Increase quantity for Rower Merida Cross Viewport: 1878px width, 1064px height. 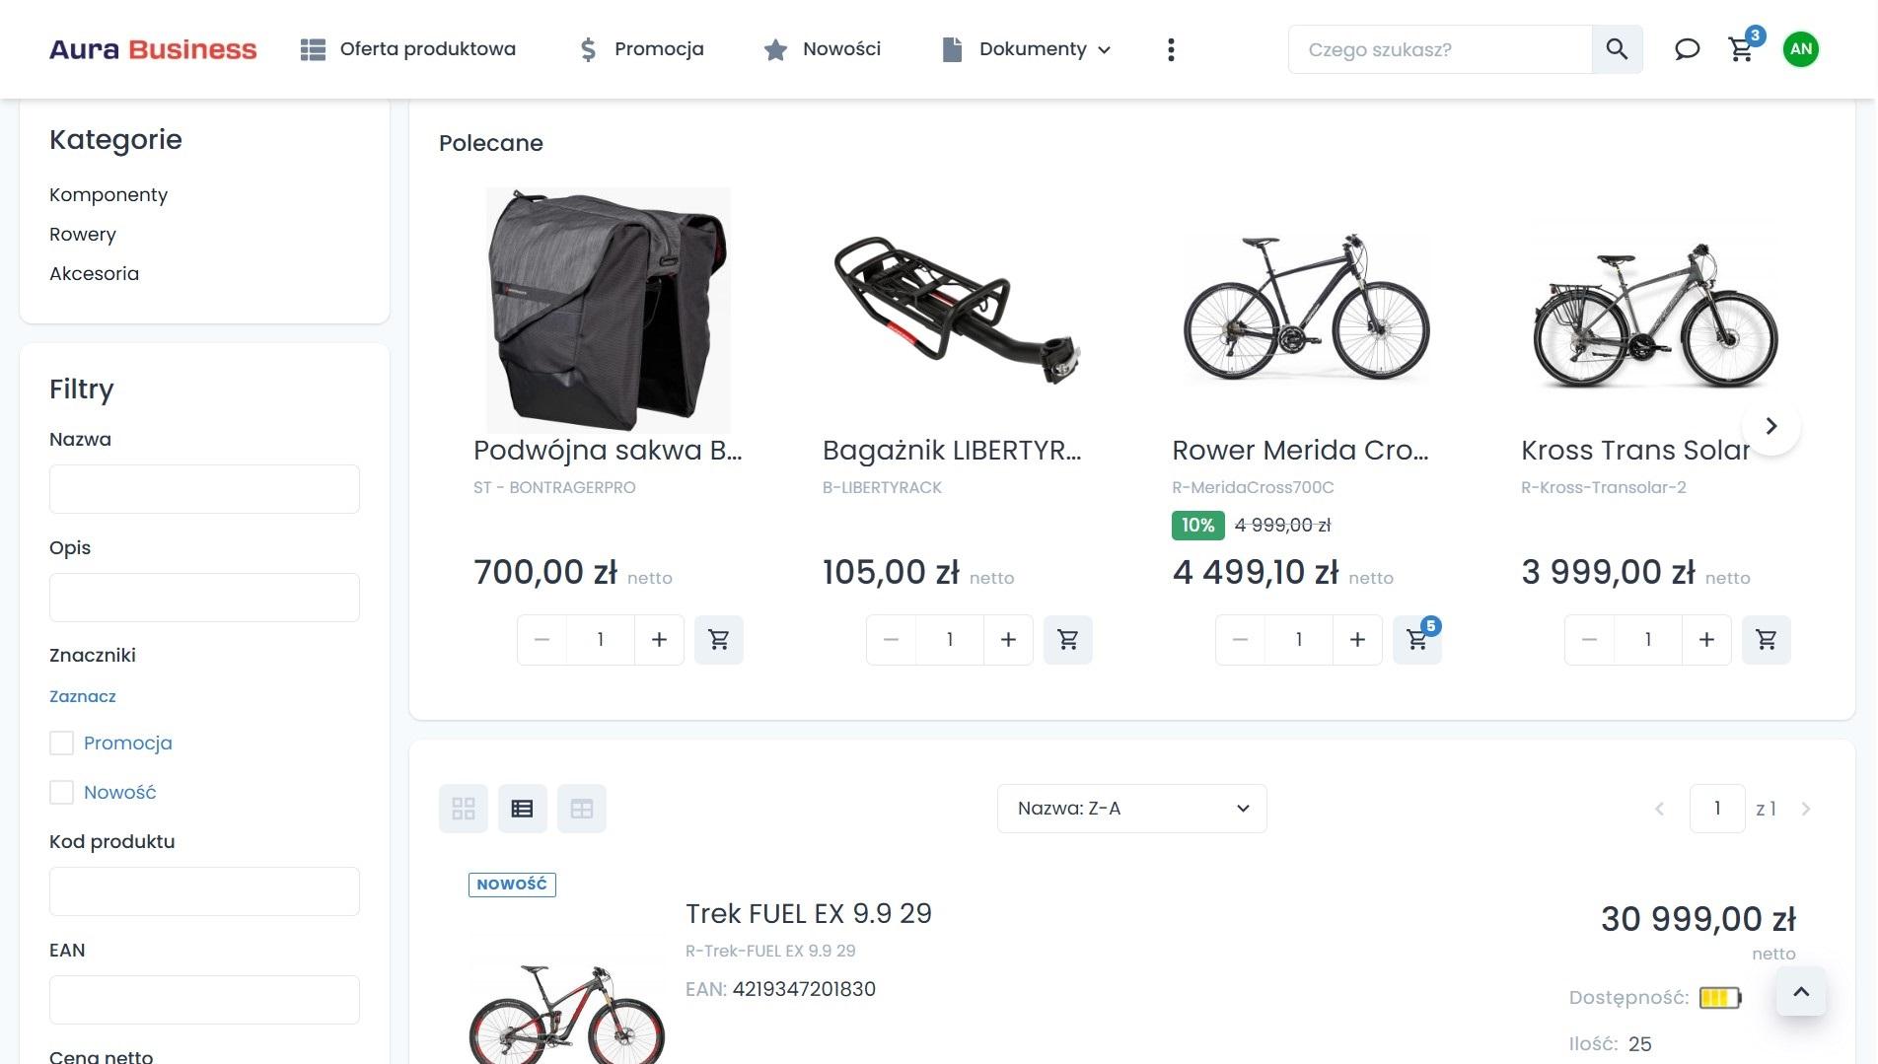pos(1357,640)
